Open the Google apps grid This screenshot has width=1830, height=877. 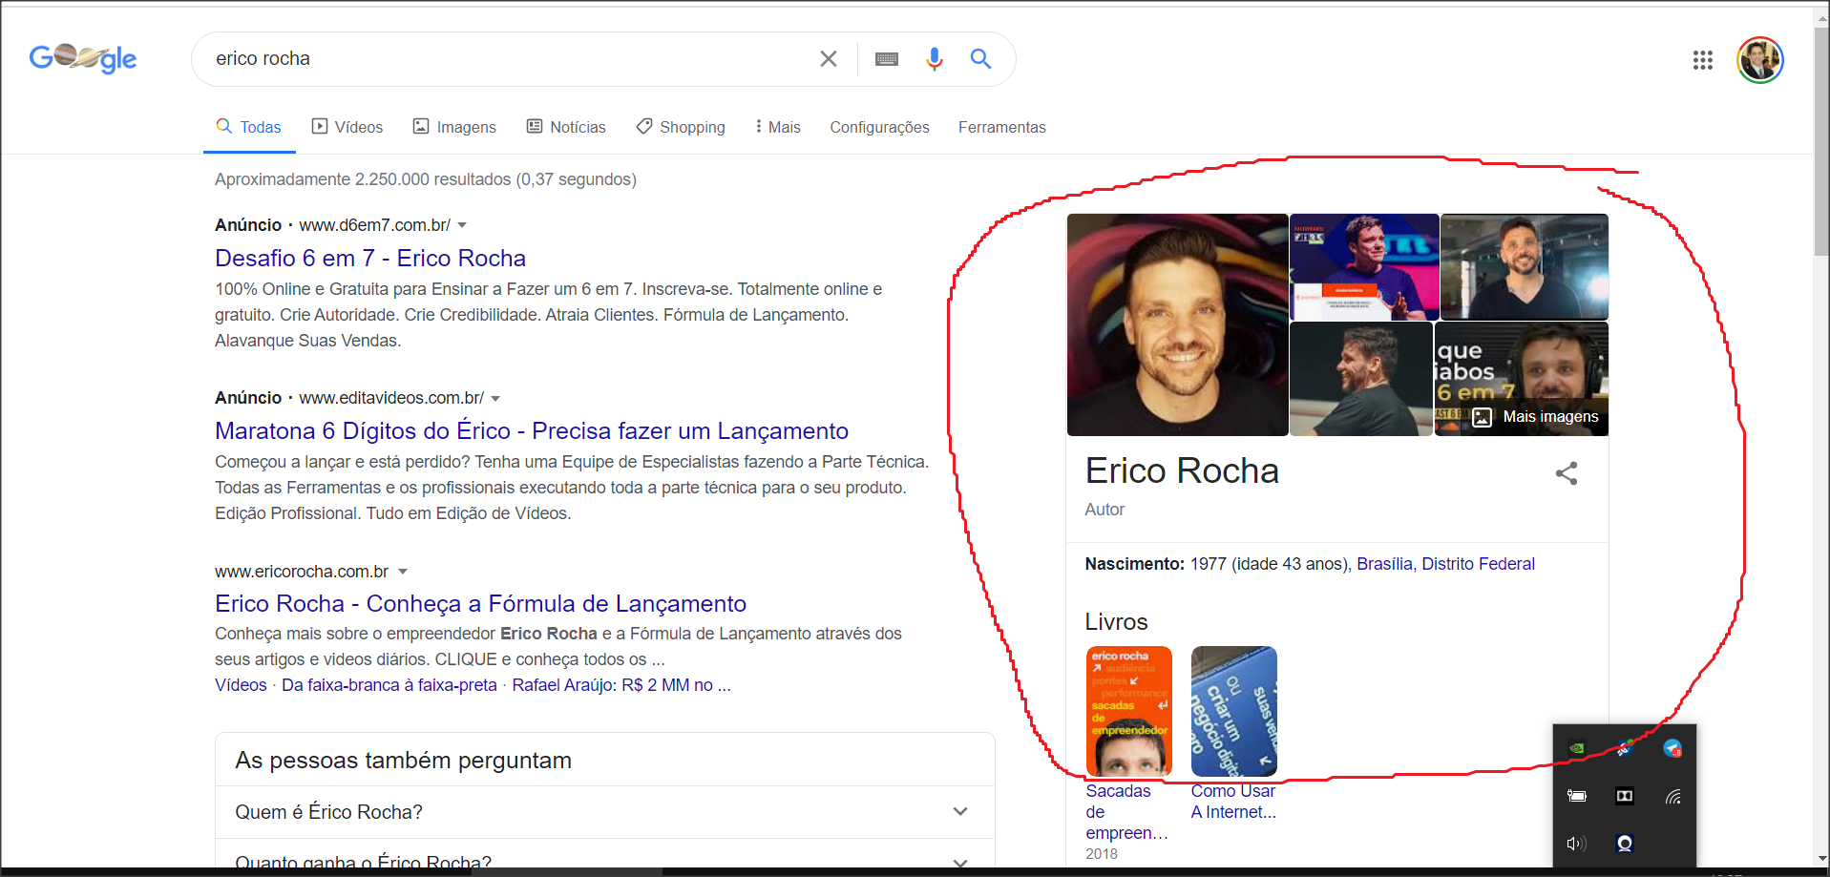[x=1703, y=60]
